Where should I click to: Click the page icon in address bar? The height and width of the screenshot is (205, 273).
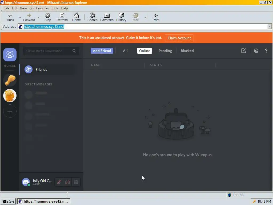click(x=20, y=26)
